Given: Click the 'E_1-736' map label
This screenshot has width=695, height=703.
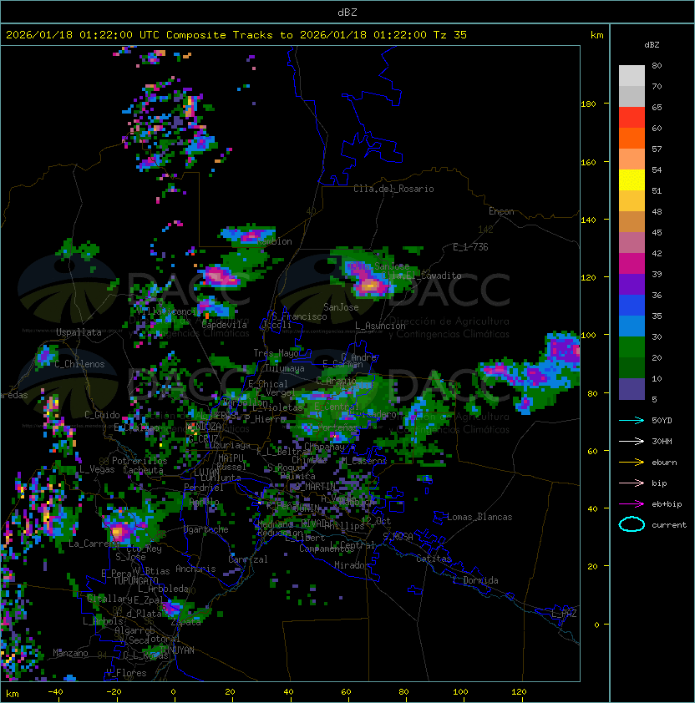Looking at the screenshot, I should (470, 247).
